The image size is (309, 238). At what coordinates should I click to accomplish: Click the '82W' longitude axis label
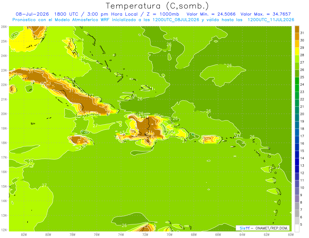tap(24, 234)
